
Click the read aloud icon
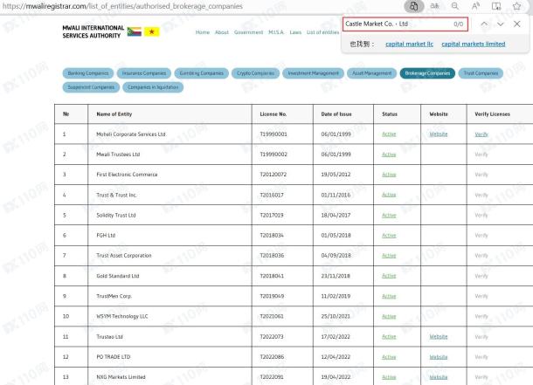point(475,6)
